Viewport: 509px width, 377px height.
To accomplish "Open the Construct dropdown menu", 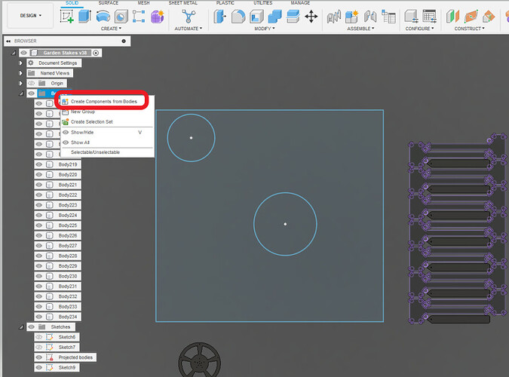I will pyautogui.click(x=469, y=29).
